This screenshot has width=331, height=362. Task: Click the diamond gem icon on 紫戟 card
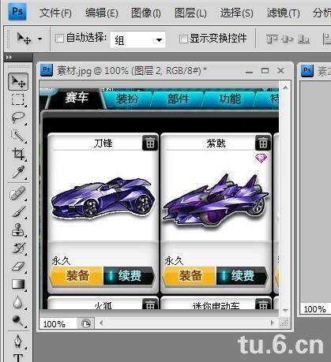(x=261, y=158)
